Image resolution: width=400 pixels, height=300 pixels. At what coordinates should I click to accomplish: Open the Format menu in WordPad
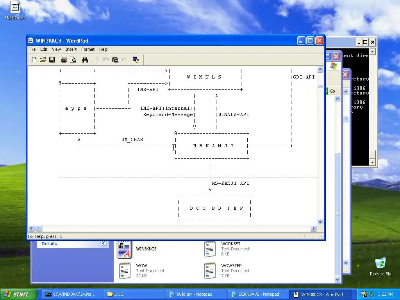(88, 49)
